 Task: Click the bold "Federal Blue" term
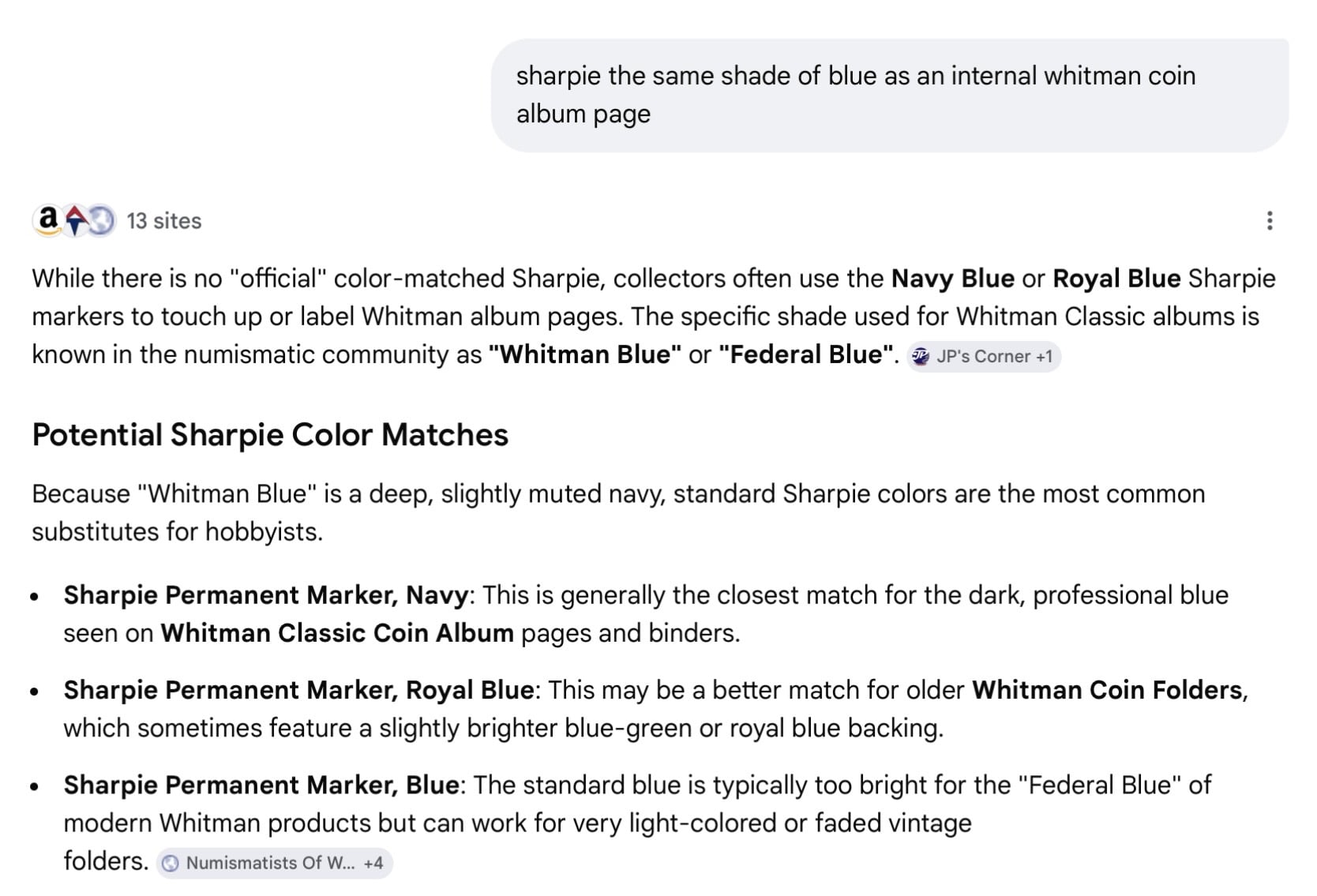pos(806,354)
